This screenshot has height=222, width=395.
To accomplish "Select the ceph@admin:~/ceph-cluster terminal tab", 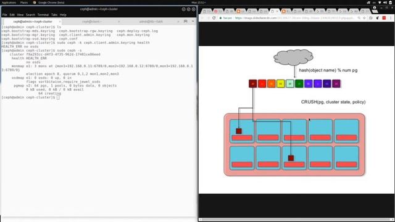I will pos(33,22).
